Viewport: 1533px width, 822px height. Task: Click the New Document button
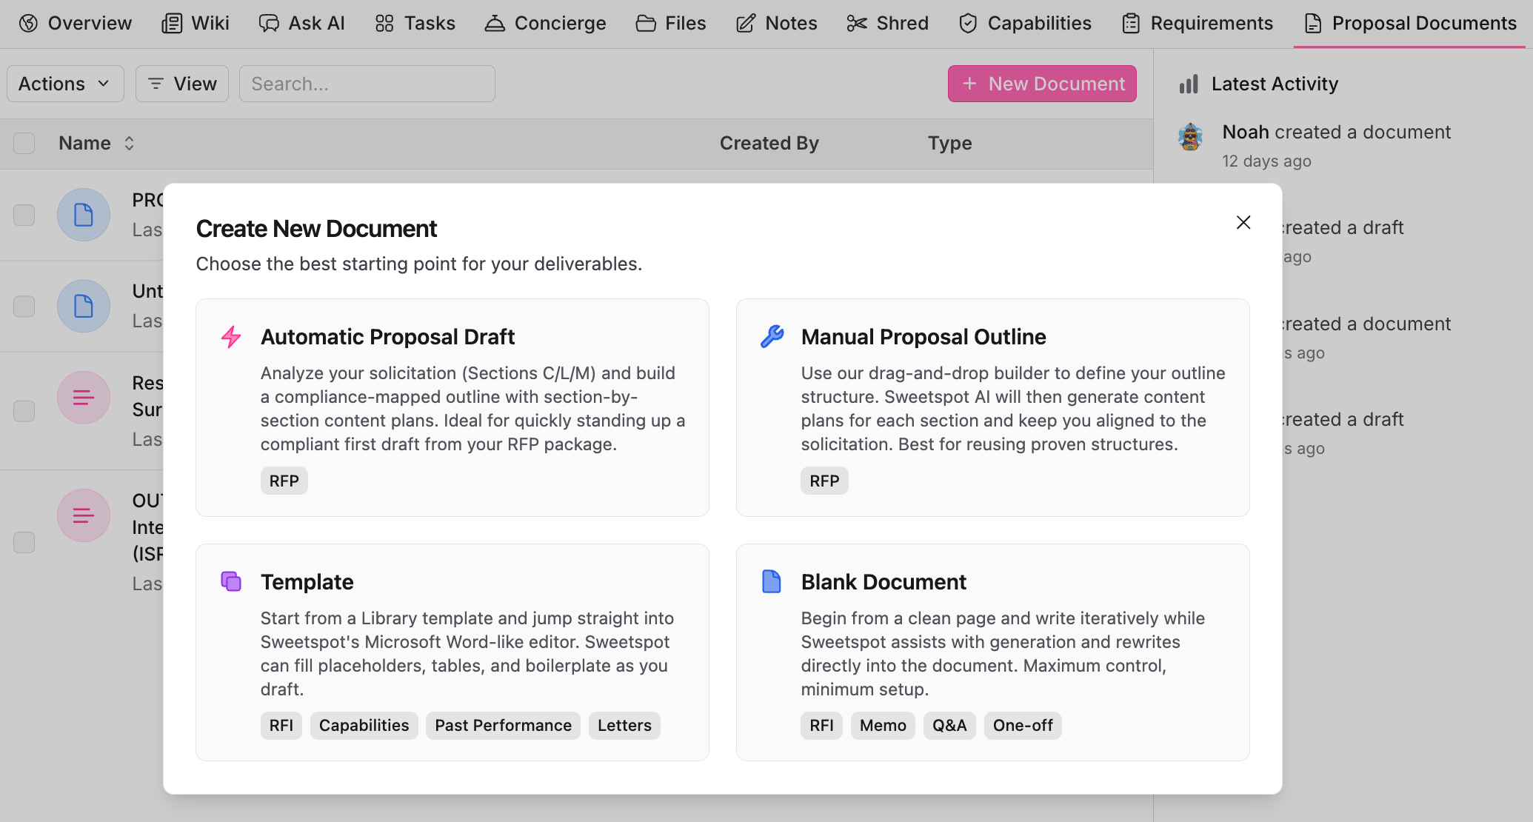(x=1042, y=84)
